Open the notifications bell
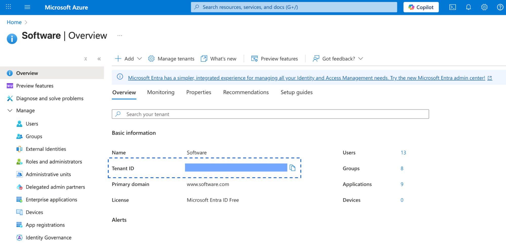The height and width of the screenshot is (244, 506). point(468,7)
